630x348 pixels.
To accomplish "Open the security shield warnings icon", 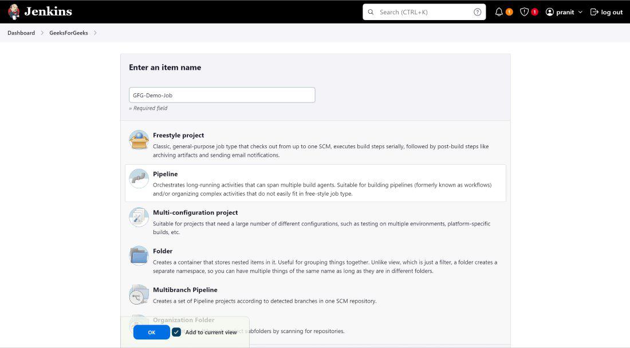I will click(x=524, y=12).
